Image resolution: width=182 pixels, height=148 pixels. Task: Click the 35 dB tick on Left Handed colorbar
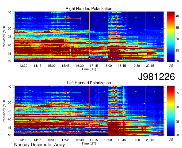(x=177, y=93)
